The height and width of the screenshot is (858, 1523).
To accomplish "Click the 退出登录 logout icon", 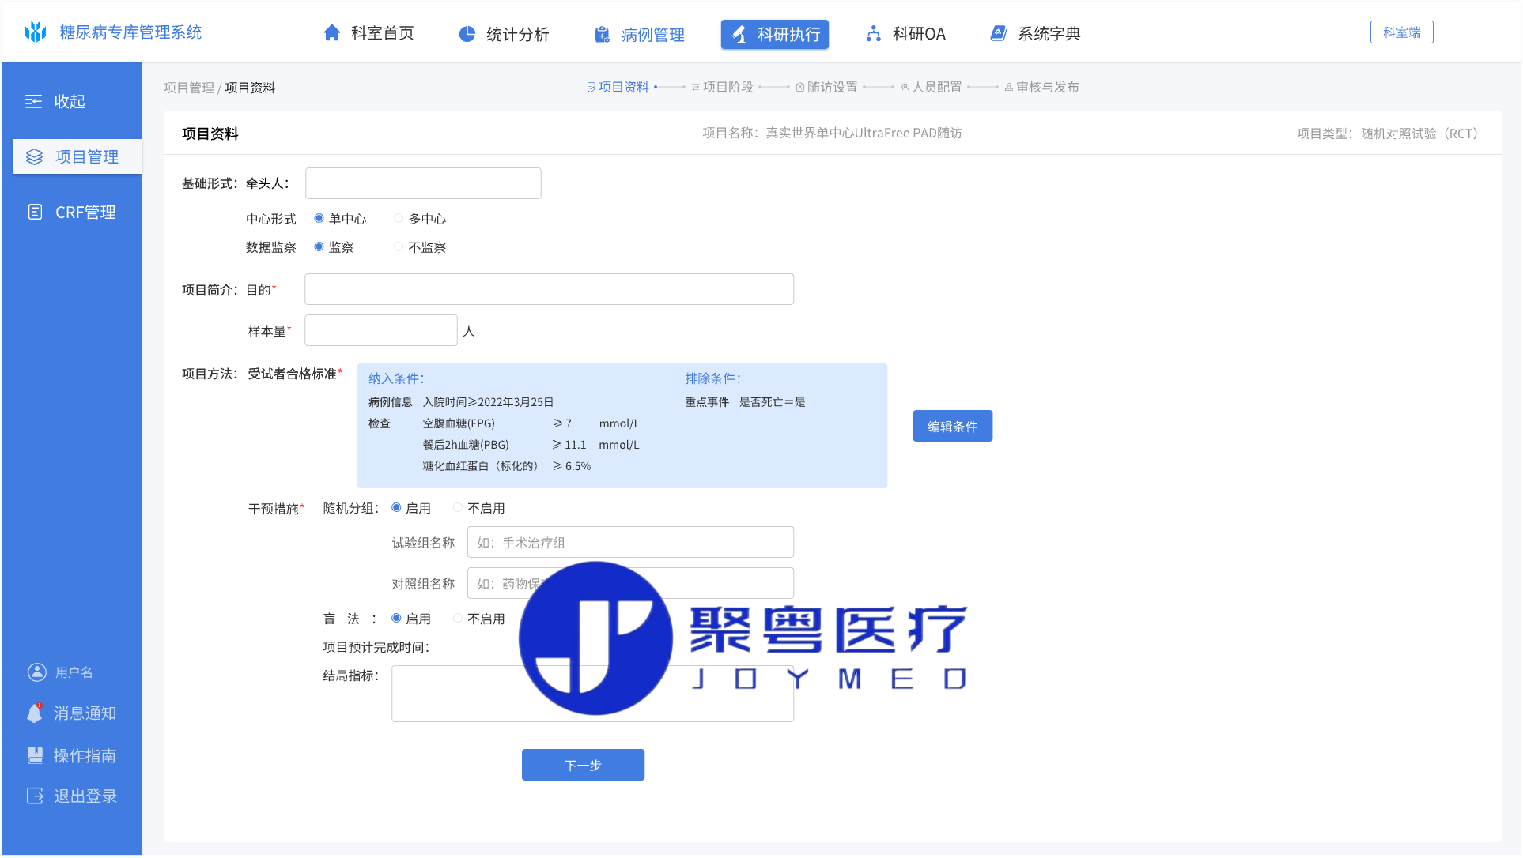I will [35, 796].
